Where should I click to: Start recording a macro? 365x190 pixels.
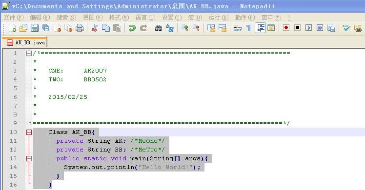pos(286,28)
